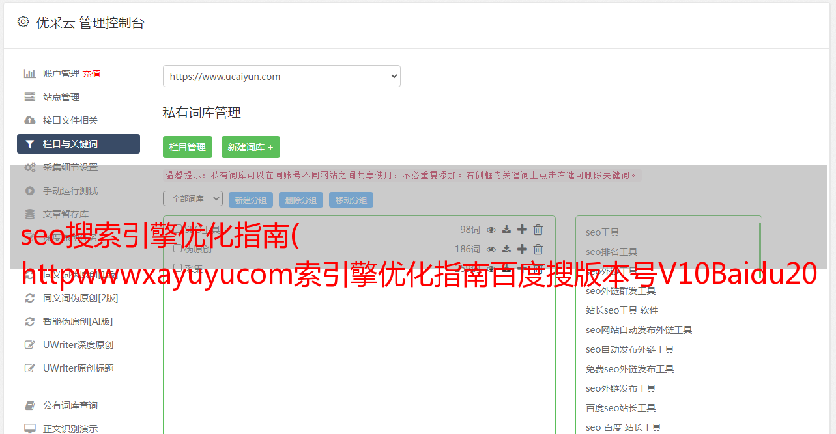This screenshot has height=434, width=836.
Task: Select keyword seo工具 in right list
Action: tap(603, 232)
